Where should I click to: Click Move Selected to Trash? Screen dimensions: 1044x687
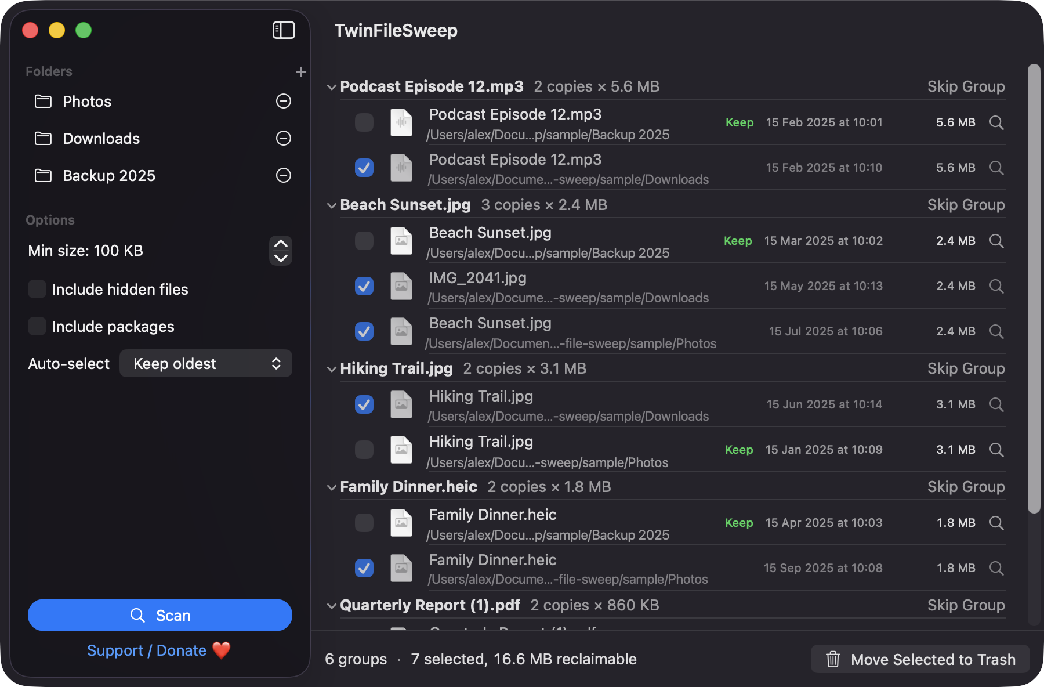click(x=920, y=659)
